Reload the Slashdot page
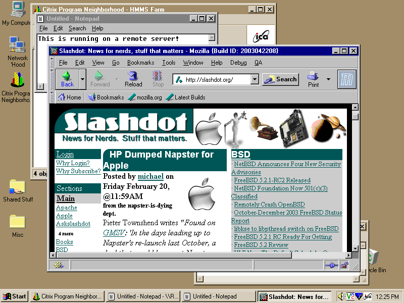 pos(133,79)
